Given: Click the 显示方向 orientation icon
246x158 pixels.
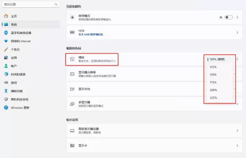Looking at the screenshot, I should [x=72, y=89].
